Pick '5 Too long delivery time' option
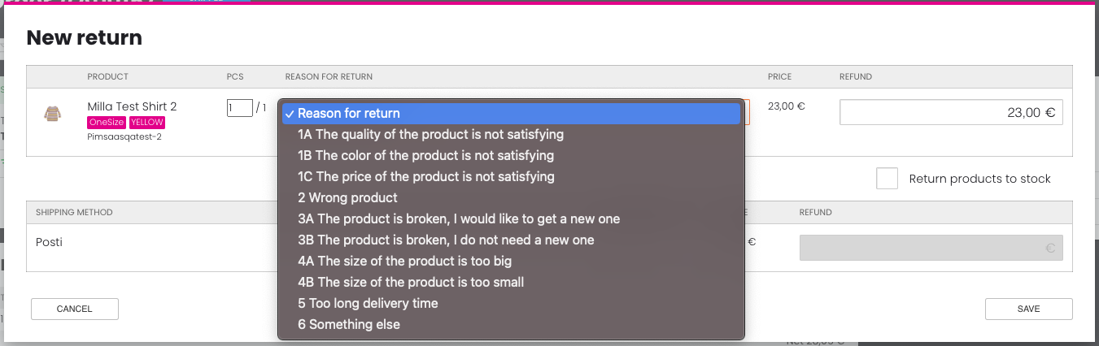This screenshot has height=346, width=1099. 511,304
